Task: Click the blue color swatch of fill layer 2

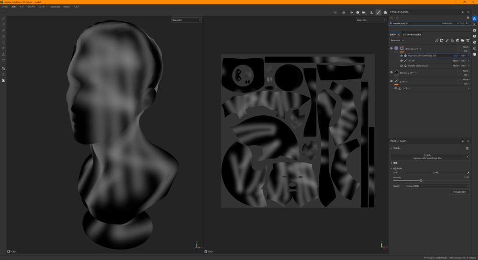Action: [396, 48]
